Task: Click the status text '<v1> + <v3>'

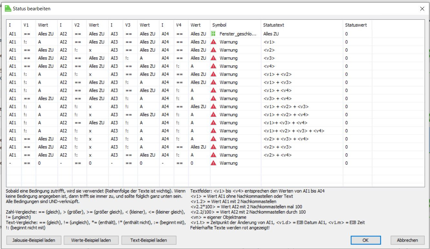Action: click(x=277, y=82)
